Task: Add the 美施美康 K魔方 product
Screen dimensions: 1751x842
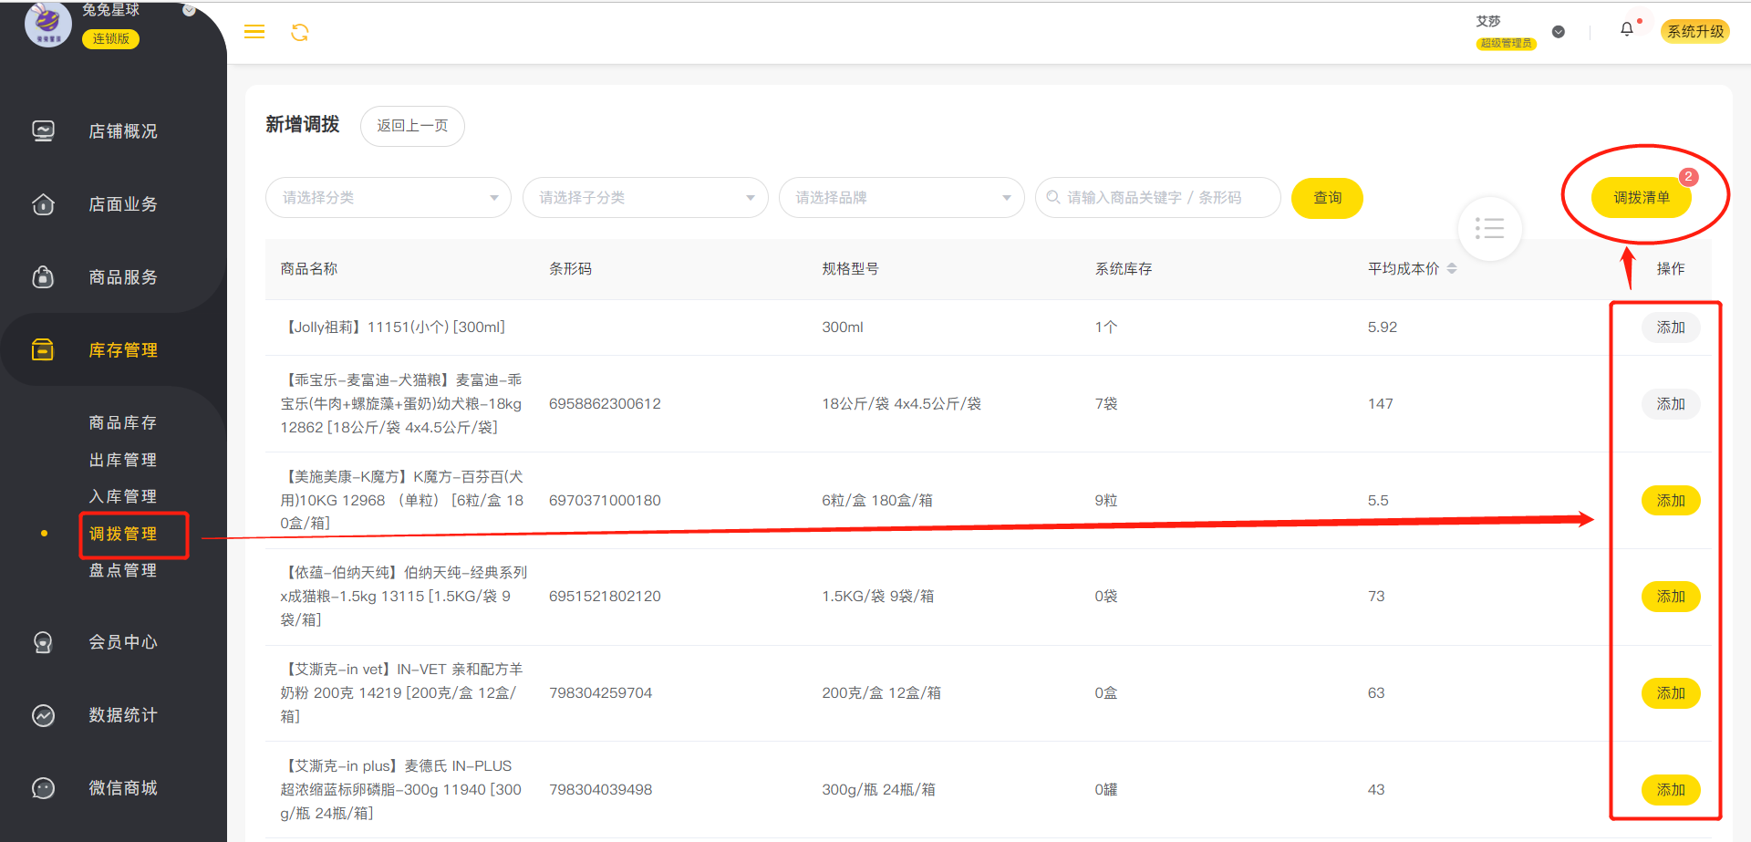Action: pyautogui.click(x=1671, y=501)
